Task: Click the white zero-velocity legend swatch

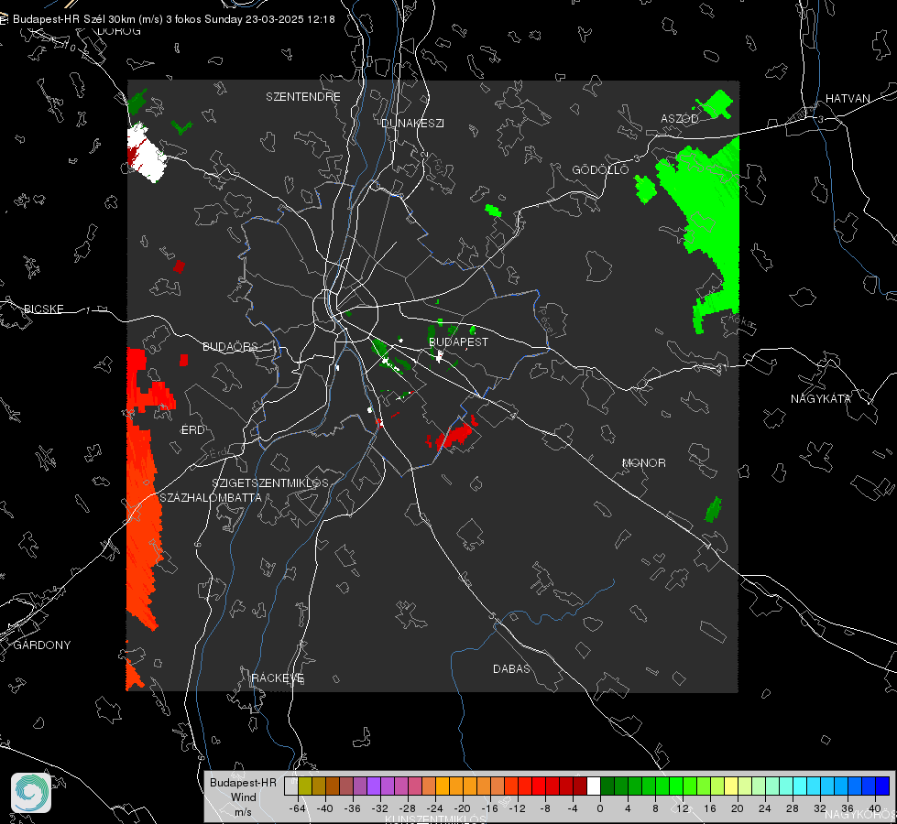Action: pos(594,786)
